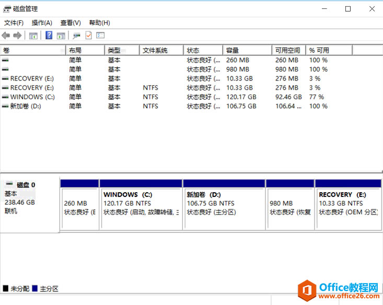
Task: Select the drive icon of WINDOWS (C:) row
Action: point(5,97)
